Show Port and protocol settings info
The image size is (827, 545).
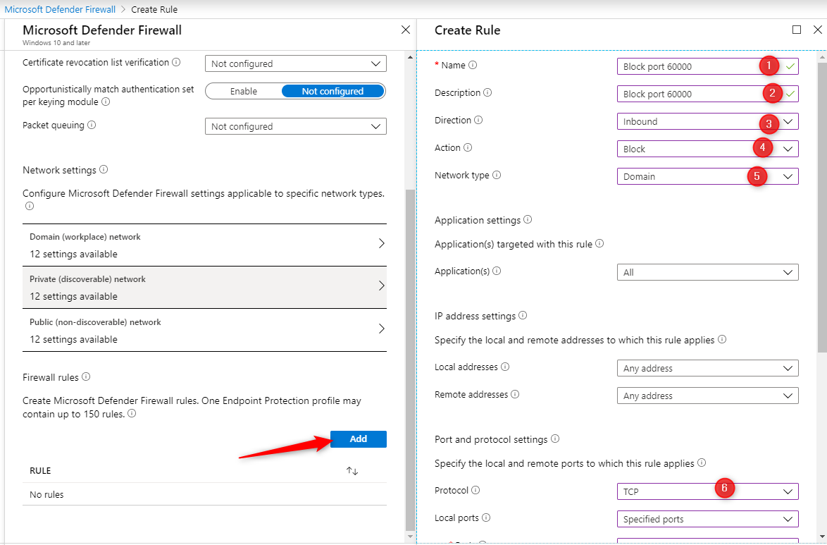[x=555, y=439]
